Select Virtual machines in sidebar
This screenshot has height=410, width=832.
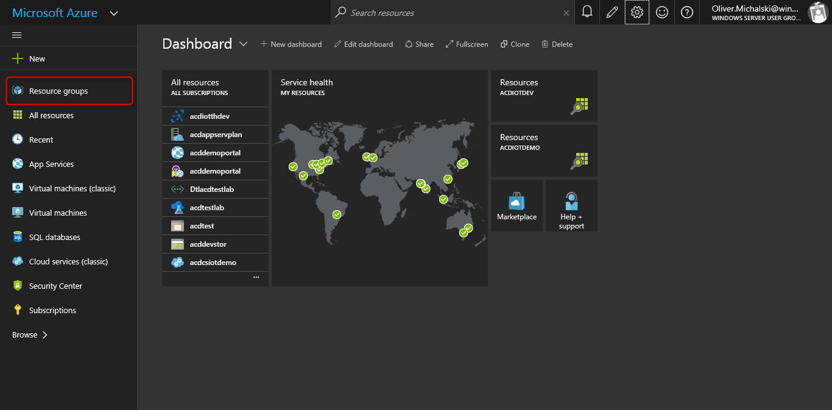(68, 213)
